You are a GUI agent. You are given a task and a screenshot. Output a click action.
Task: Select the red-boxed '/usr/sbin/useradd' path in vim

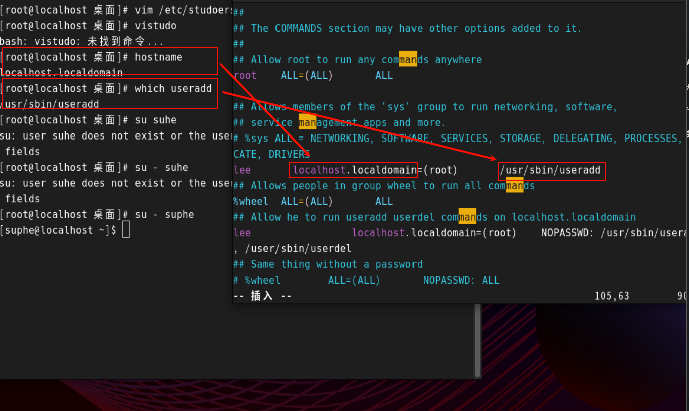click(551, 170)
